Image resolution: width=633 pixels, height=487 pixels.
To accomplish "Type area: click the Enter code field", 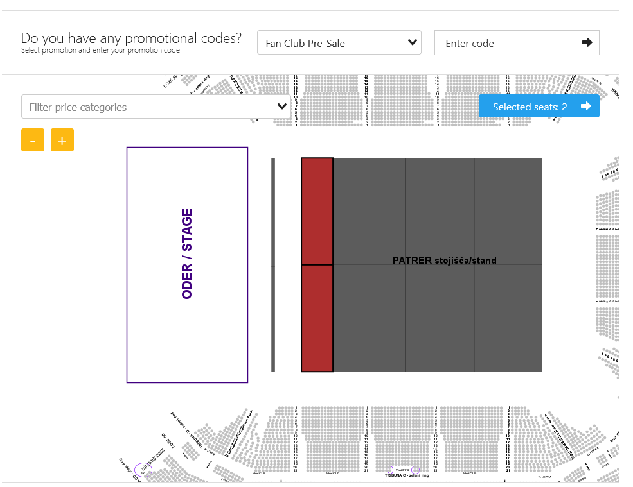I will tap(508, 43).
